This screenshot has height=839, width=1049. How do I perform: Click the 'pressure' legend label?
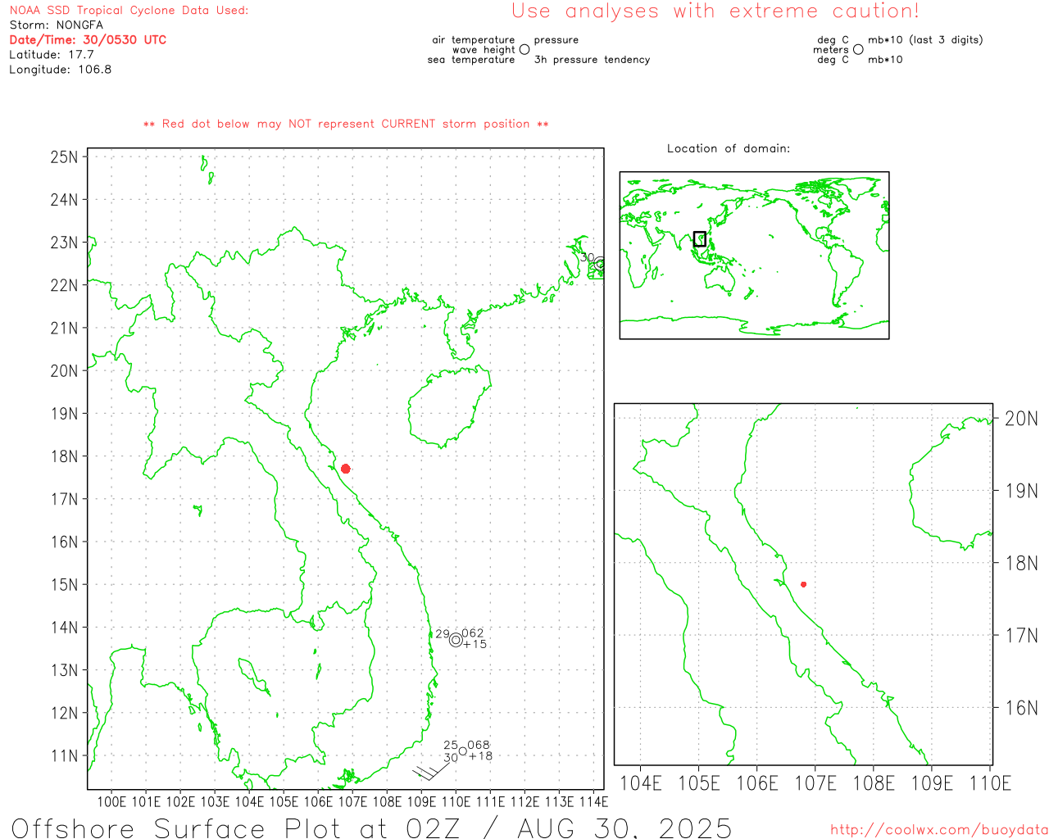556,40
